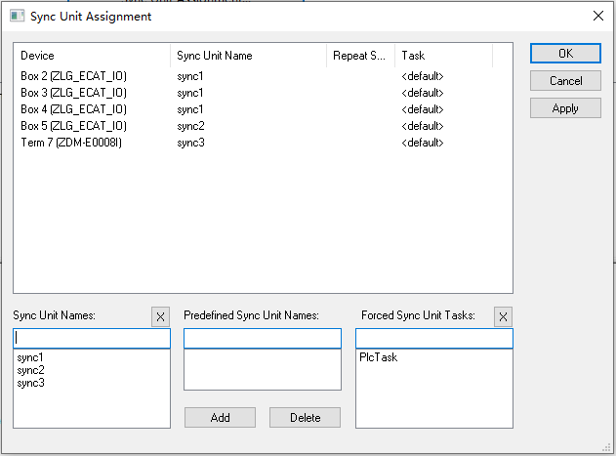Click Cancel to discard sync unit changes
This screenshot has height=456, width=616.
pos(565,81)
